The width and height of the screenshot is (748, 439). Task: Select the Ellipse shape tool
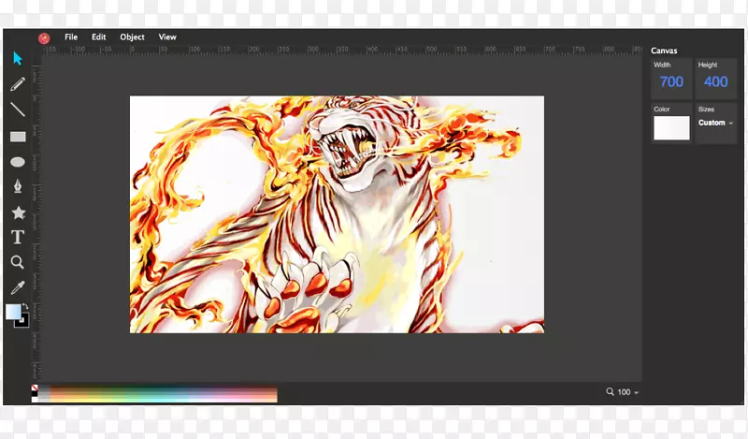point(18,162)
